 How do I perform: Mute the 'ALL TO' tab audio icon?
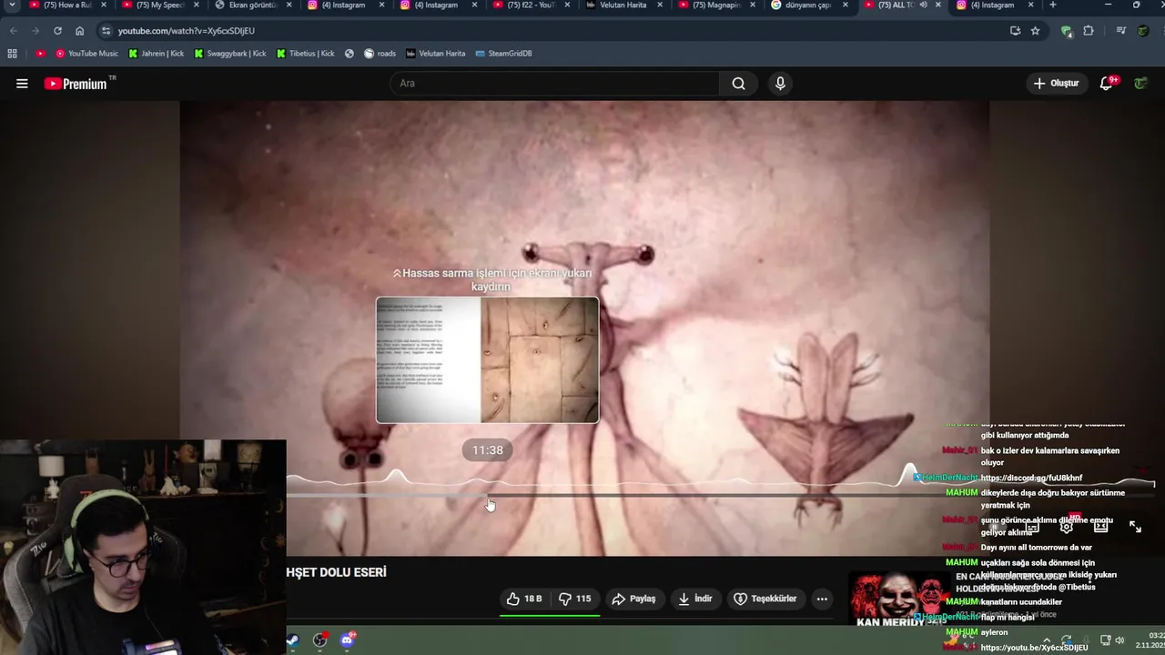[x=924, y=5]
